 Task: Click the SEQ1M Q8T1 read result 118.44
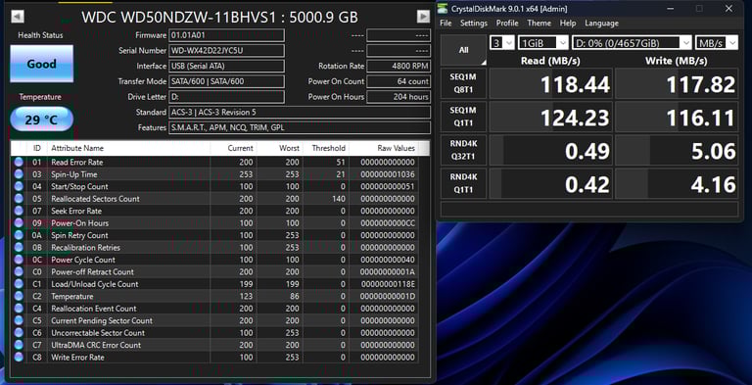[550, 83]
